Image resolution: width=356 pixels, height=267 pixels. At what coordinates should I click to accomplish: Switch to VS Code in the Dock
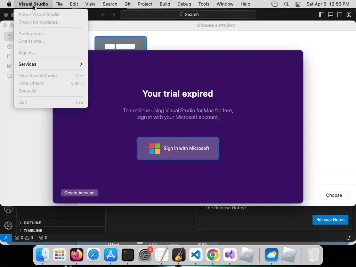196,254
